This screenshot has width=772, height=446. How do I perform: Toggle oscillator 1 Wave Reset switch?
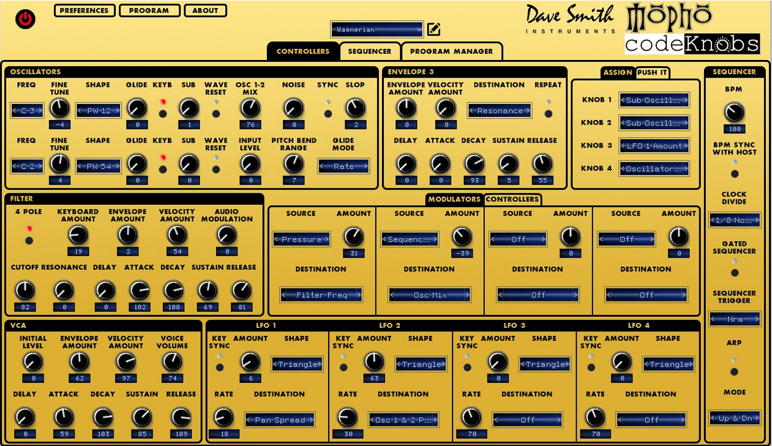(x=215, y=114)
